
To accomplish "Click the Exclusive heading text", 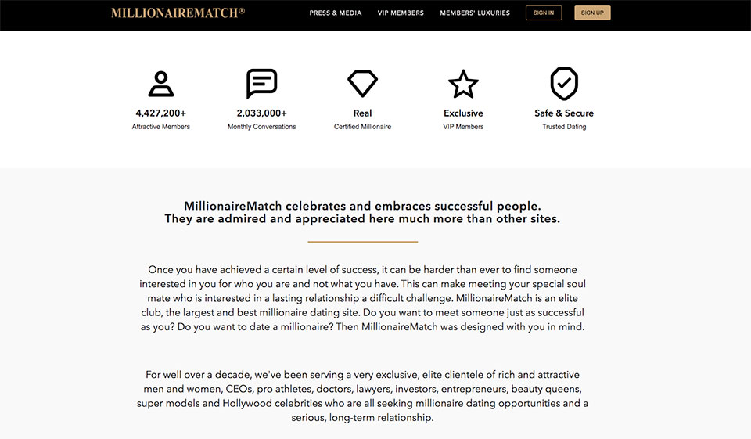I will click(x=463, y=113).
